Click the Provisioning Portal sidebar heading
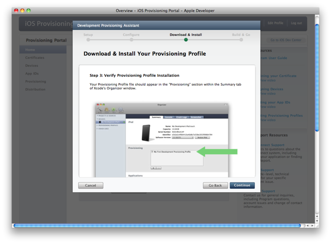The width and height of the screenshot is (331, 244). 46,40
